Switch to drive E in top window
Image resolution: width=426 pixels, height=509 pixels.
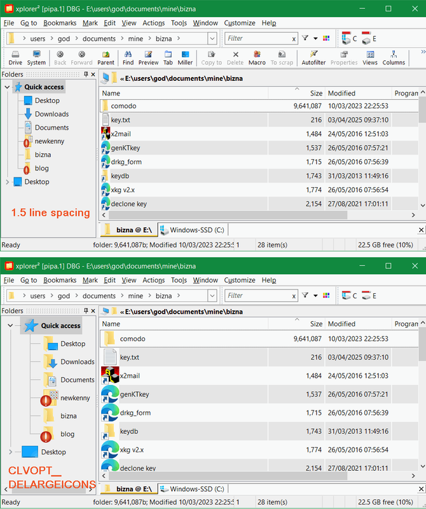[369, 39]
